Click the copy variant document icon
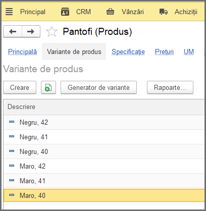Screen dimensions: 206x211 [48, 87]
